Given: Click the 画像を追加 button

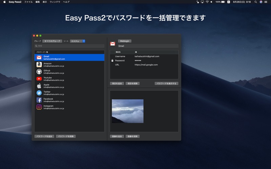Looking at the screenshot, I should [117, 137].
